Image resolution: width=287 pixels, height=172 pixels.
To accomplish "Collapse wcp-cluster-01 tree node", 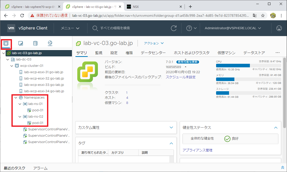I will [12, 66].
